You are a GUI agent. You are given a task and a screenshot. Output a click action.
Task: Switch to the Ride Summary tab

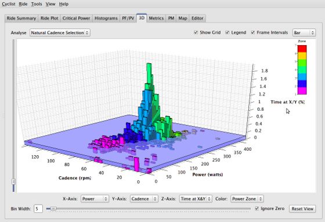tap(21, 18)
